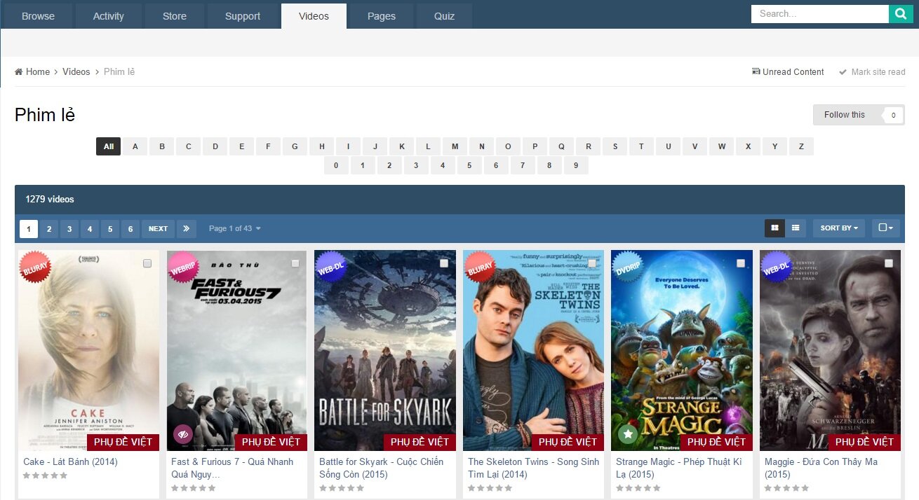Click the WEB-DL badge on Maggie poster

point(777,267)
